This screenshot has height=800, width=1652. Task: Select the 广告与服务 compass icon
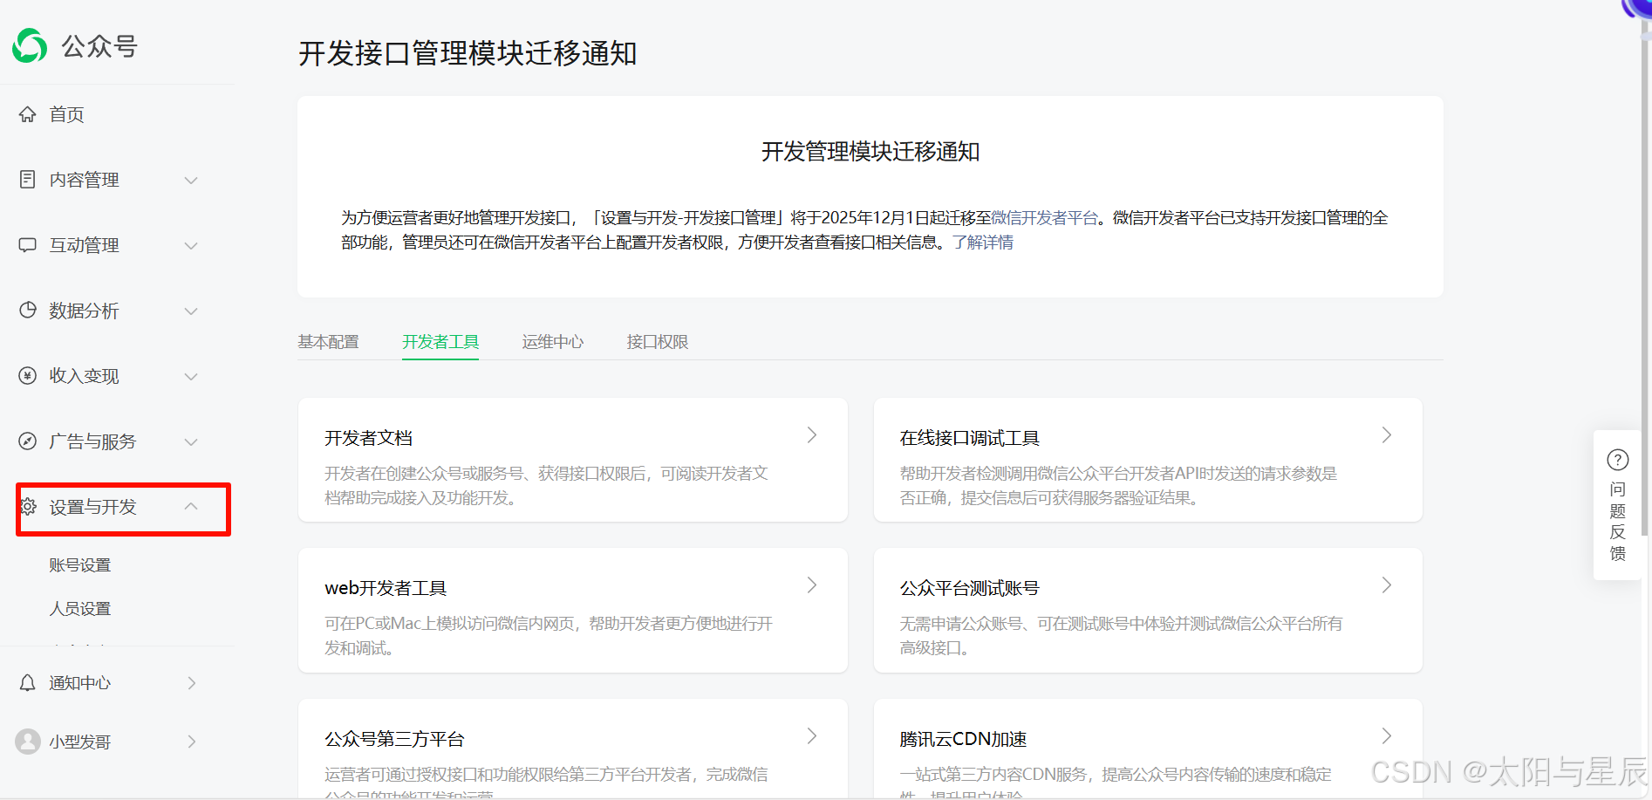pos(27,441)
